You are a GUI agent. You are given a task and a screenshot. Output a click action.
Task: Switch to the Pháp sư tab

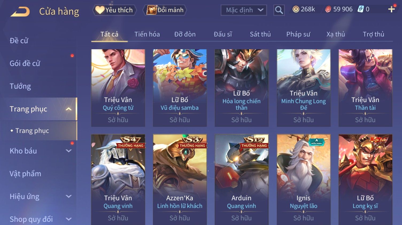click(298, 34)
